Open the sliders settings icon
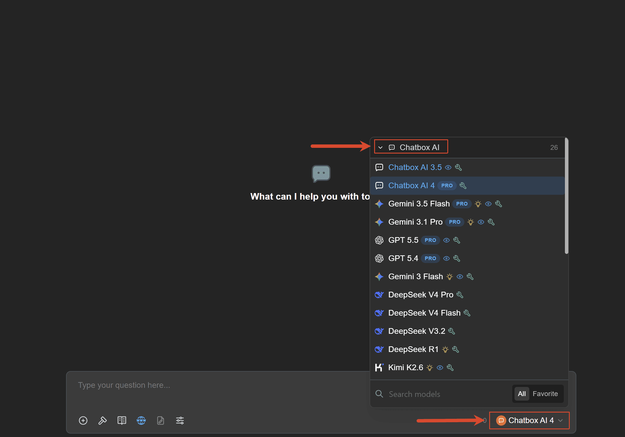625x437 pixels. [x=180, y=421]
